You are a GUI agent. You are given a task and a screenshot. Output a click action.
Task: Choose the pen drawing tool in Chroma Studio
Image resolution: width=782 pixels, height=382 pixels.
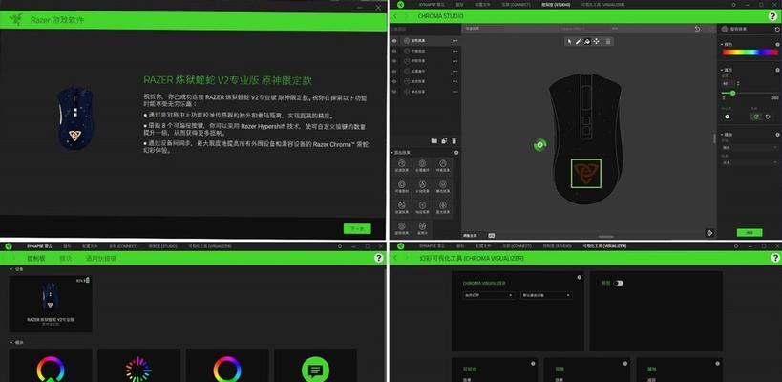(x=579, y=42)
